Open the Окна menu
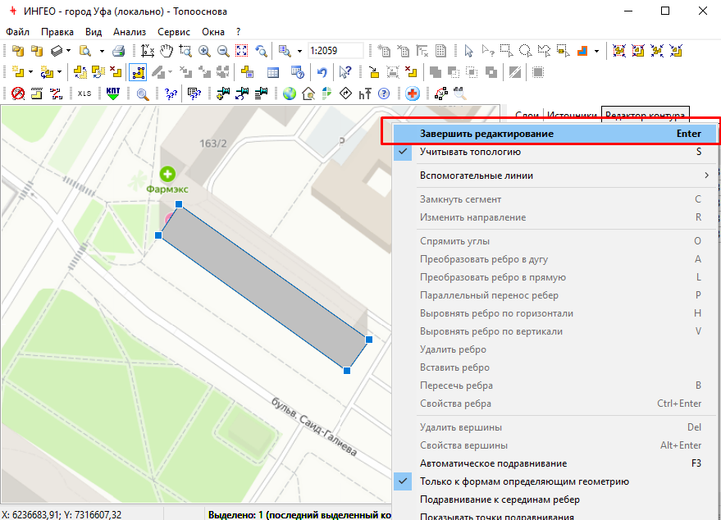 213,32
